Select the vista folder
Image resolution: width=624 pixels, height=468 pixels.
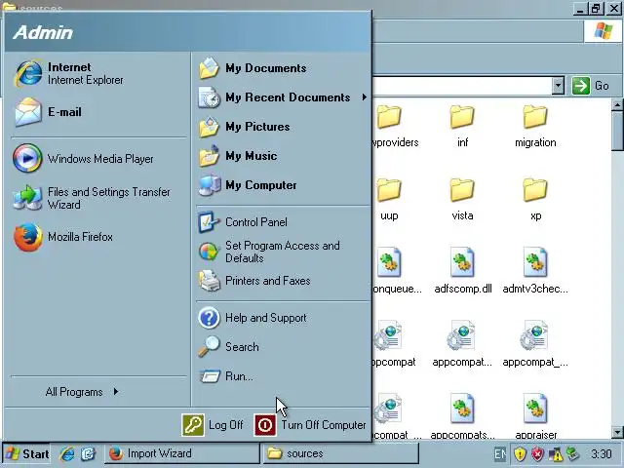click(x=462, y=199)
